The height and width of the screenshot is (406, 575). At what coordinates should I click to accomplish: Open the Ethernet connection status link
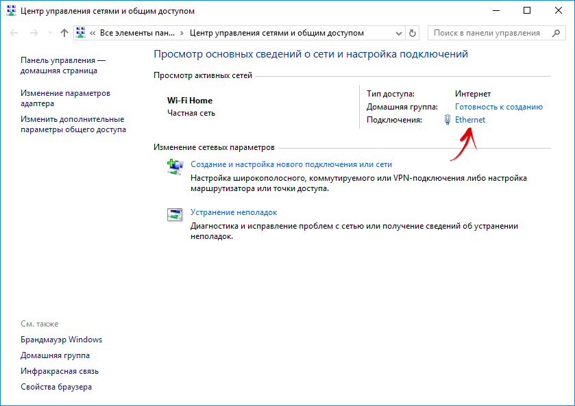[x=469, y=120]
